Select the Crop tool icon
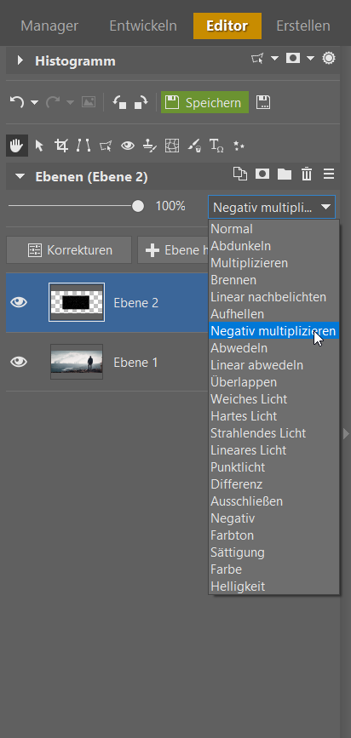351x738 pixels. point(60,146)
